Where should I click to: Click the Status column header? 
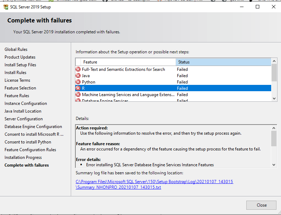[223, 62]
